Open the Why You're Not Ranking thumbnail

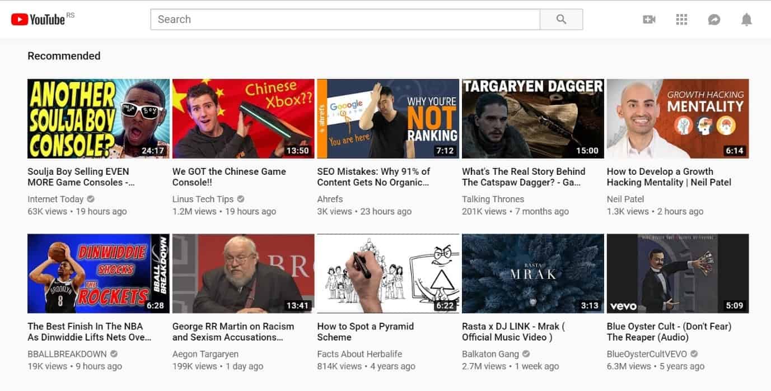[x=388, y=119]
